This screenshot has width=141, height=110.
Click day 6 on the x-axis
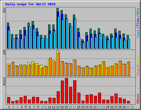coord(30,107)
